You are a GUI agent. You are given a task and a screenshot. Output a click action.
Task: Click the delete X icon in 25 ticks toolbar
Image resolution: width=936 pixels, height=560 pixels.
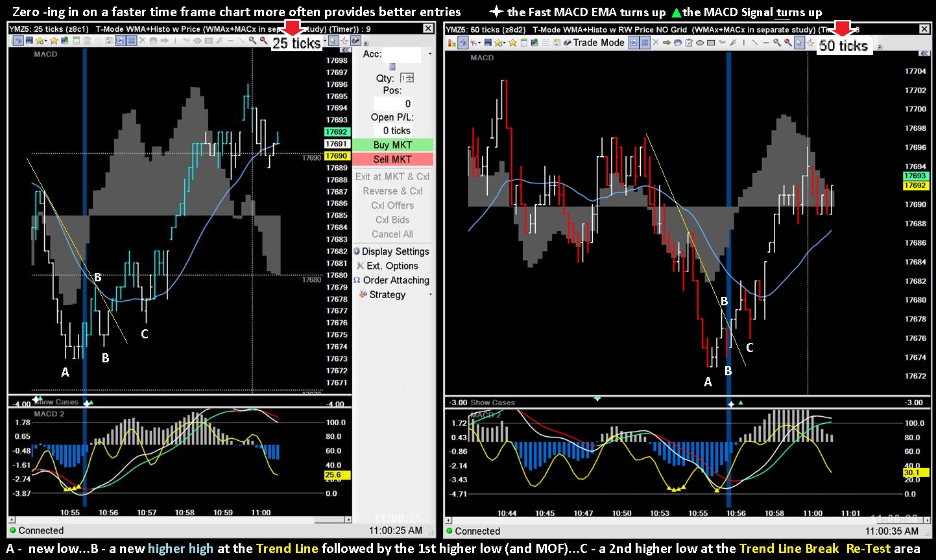click(143, 40)
